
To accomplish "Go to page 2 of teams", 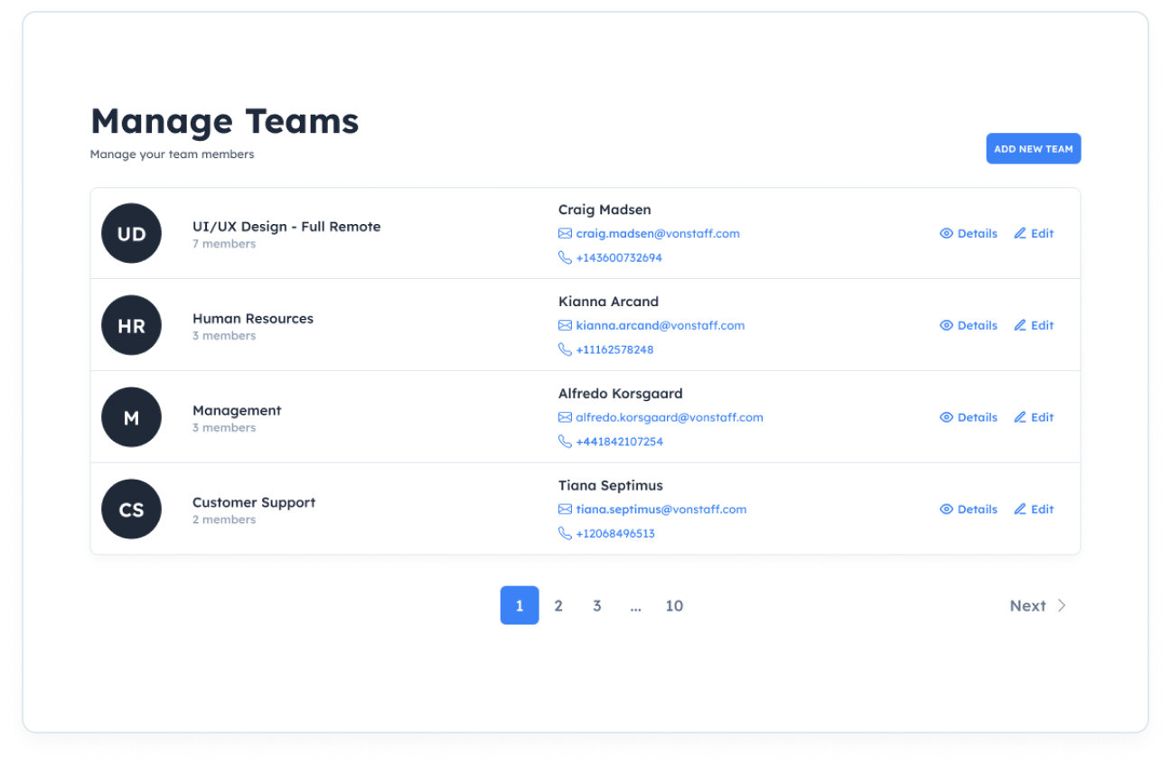I will 558,606.
